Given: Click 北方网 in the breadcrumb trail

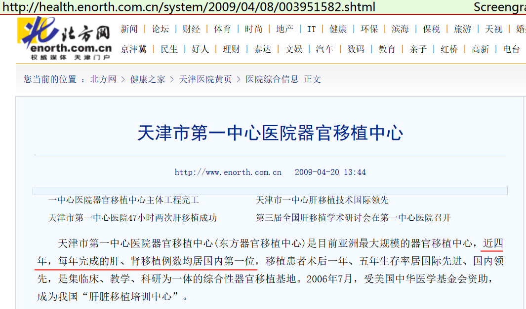Looking at the screenshot, I should (x=103, y=79).
